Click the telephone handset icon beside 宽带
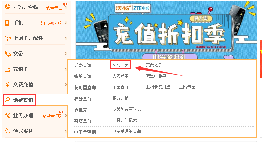 [x=8, y=54]
